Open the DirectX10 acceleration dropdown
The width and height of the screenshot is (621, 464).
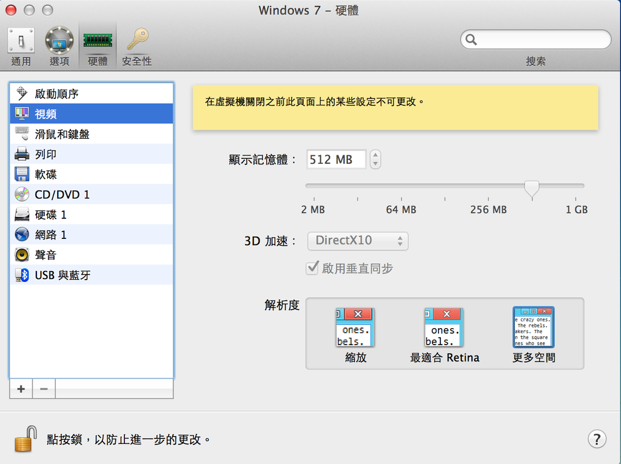[357, 241]
